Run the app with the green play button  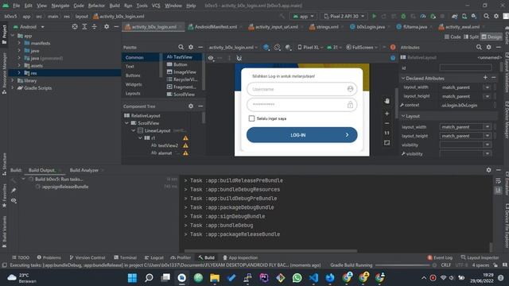click(x=374, y=16)
